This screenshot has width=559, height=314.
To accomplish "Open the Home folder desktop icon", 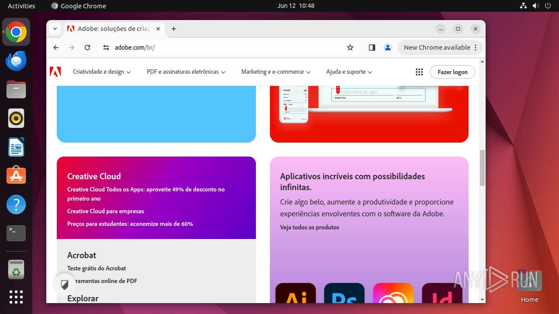I will 530,286.
